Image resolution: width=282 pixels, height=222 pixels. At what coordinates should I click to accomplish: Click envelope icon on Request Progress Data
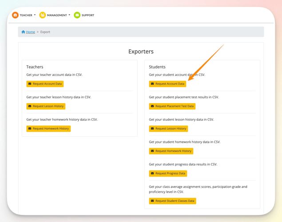pos(152,174)
